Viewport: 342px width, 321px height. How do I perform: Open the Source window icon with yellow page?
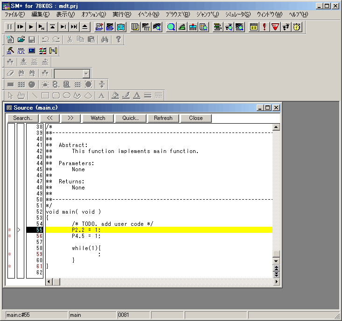pyautogui.click(x=135, y=27)
